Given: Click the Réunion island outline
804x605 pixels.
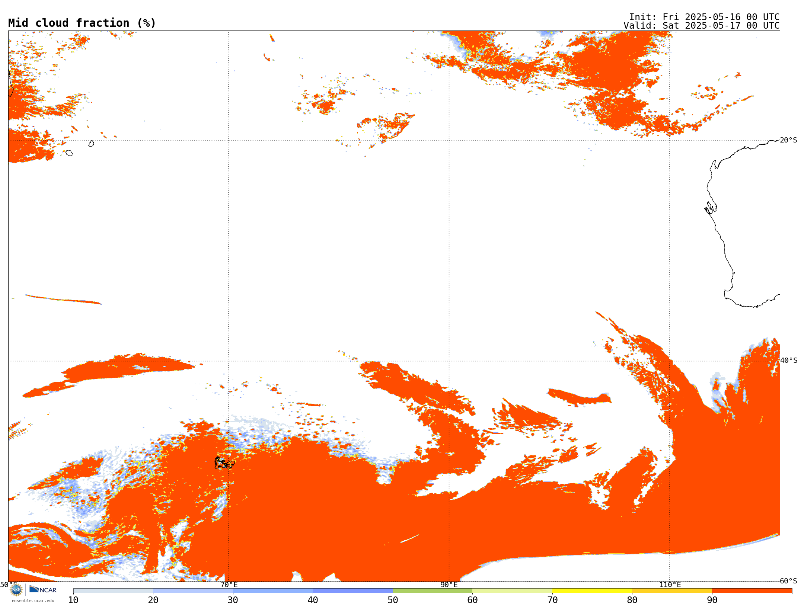Looking at the screenshot, I should 69,153.
